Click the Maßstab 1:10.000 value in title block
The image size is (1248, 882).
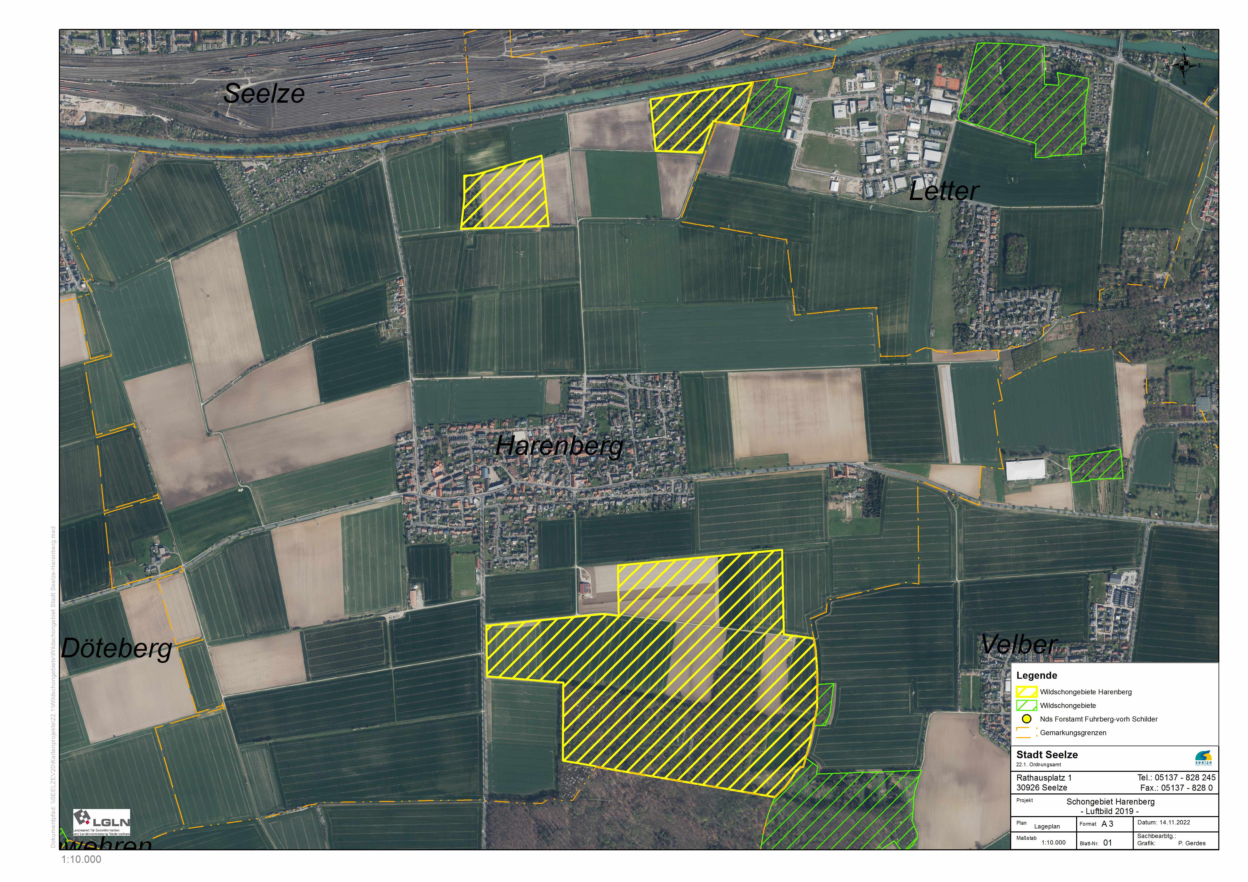pos(1053,842)
